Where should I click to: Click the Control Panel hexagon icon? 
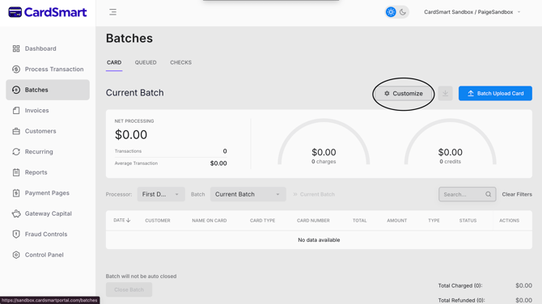click(x=16, y=255)
